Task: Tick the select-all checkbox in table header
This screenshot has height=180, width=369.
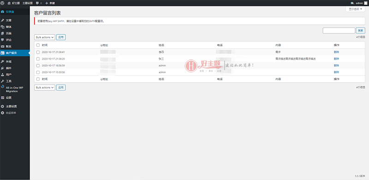Action: point(38,45)
